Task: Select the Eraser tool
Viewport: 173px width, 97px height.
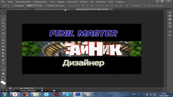Action: pyautogui.click(x=3, y=47)
